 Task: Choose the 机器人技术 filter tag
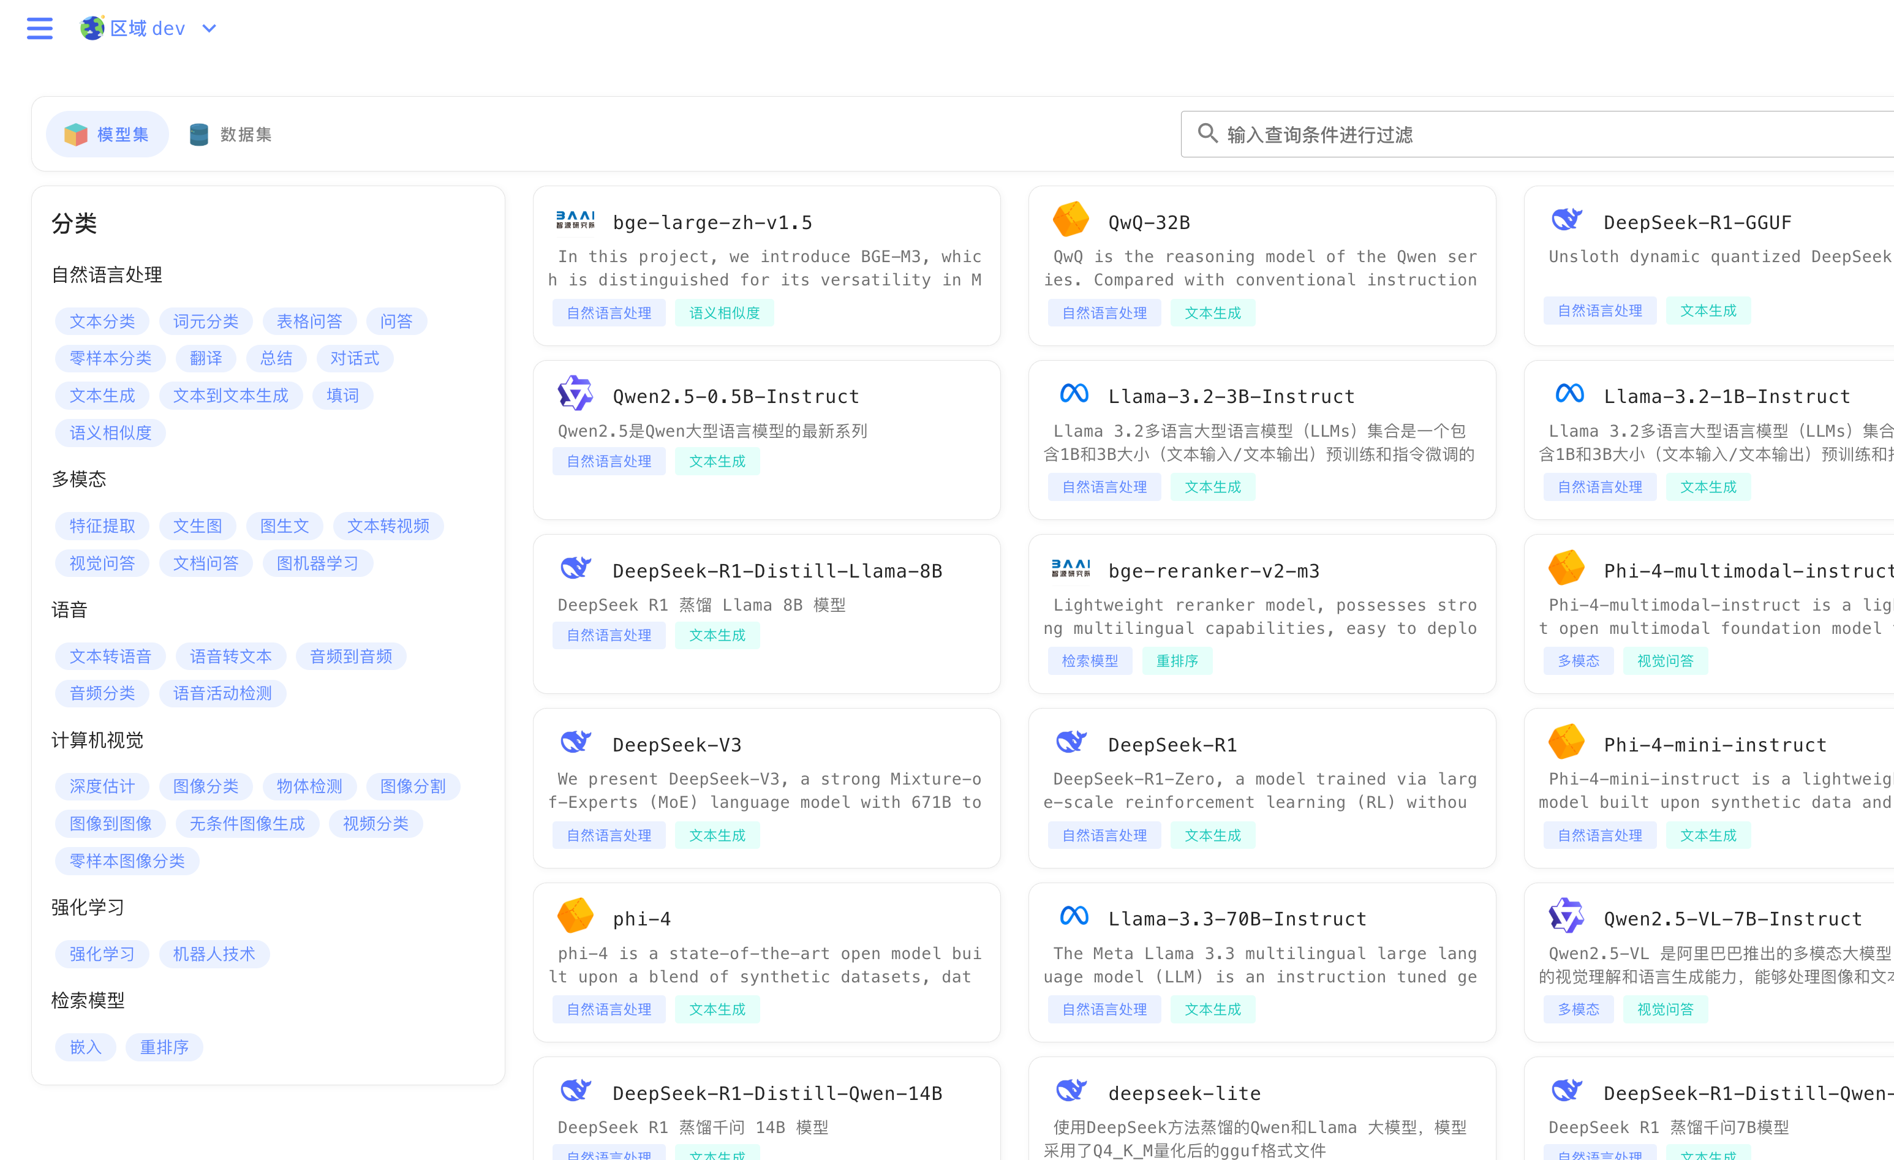214,954
